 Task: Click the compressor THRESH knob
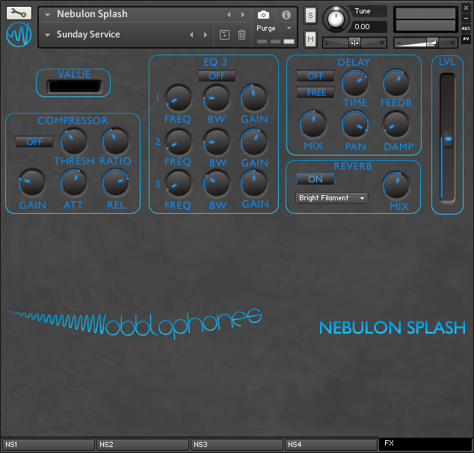73,141
